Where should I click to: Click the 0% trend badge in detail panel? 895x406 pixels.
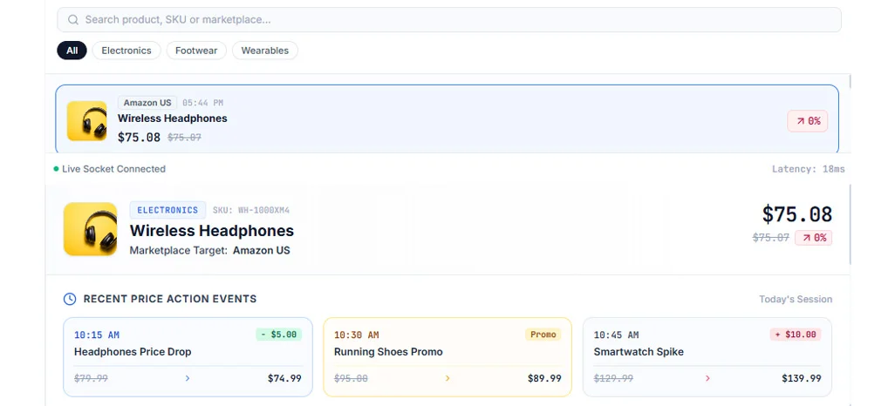coord(813,238)
